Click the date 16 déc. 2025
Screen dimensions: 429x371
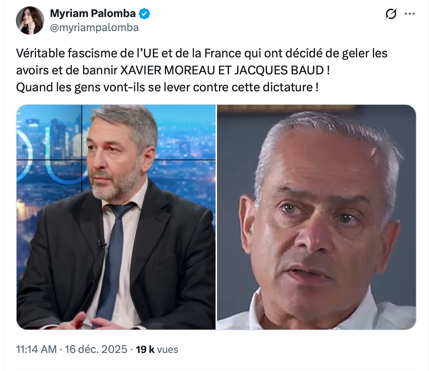[x=96, y=349]
